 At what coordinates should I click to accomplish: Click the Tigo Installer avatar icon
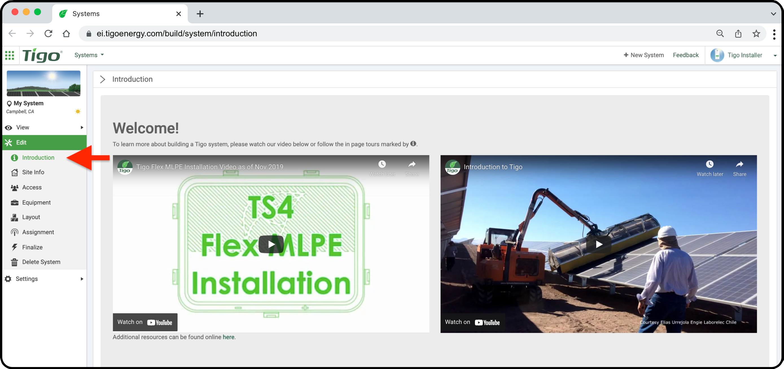click(717, 55)
